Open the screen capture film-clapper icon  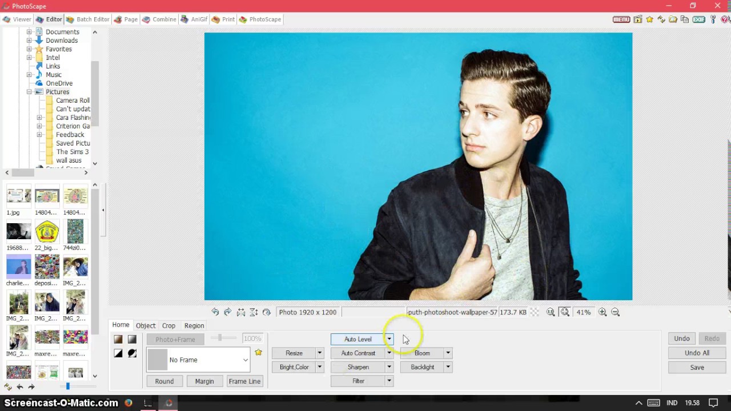pos(638,19)
